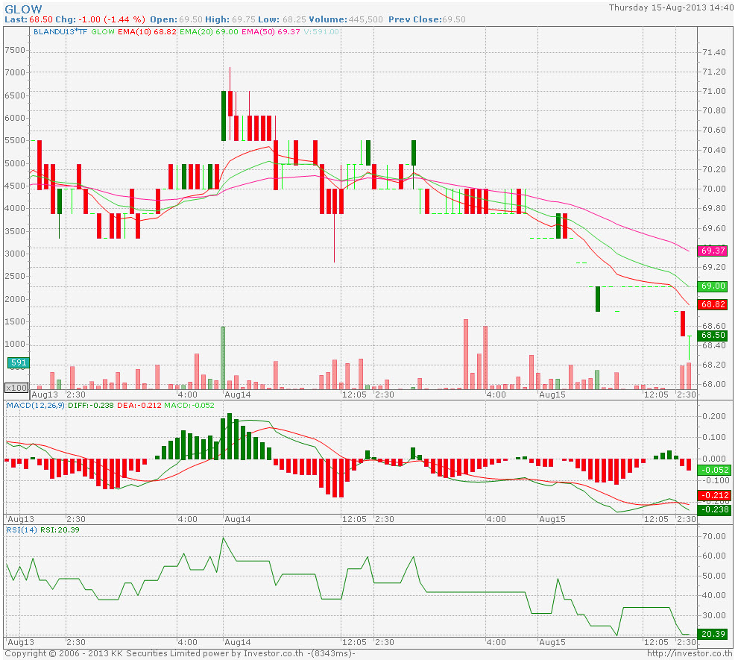The height and width of the screenshot is (660, 738).
Task: Click the 71.40 label on the price axis
Action: (714, 52)
